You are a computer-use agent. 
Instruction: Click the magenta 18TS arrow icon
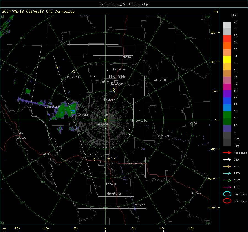227,187
